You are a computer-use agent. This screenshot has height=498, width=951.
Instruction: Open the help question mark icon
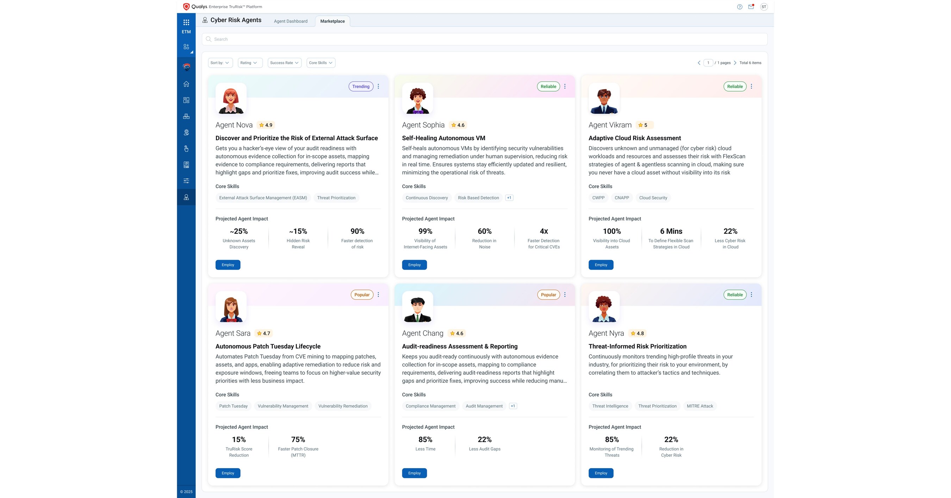click(739, 7)
